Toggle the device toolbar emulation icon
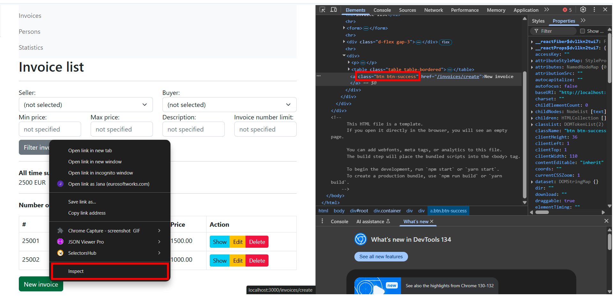Image resolution: width=613 pixels, height=299 pixels. pyautogui.click(x=334, y=10)
